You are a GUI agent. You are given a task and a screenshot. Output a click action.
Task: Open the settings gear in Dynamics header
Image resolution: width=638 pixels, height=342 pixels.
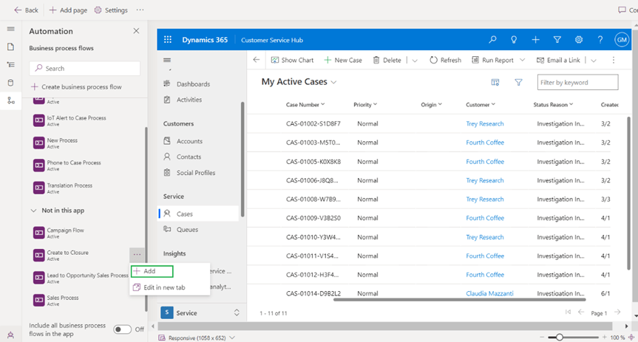[579, 40]
